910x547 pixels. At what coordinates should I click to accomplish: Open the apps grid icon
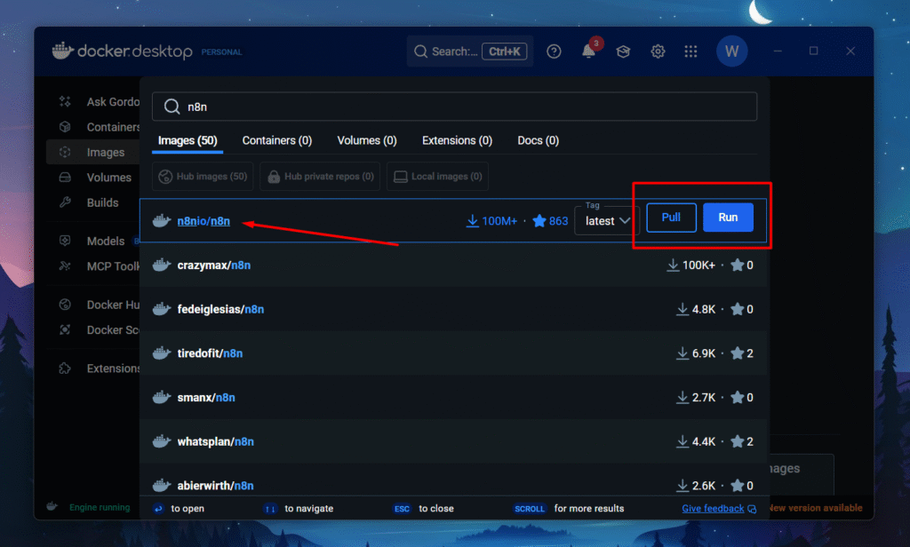[691, 52]
